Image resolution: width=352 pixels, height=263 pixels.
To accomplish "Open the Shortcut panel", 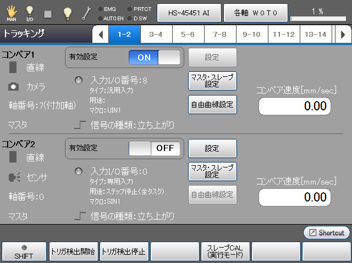I will coord(326,232).
